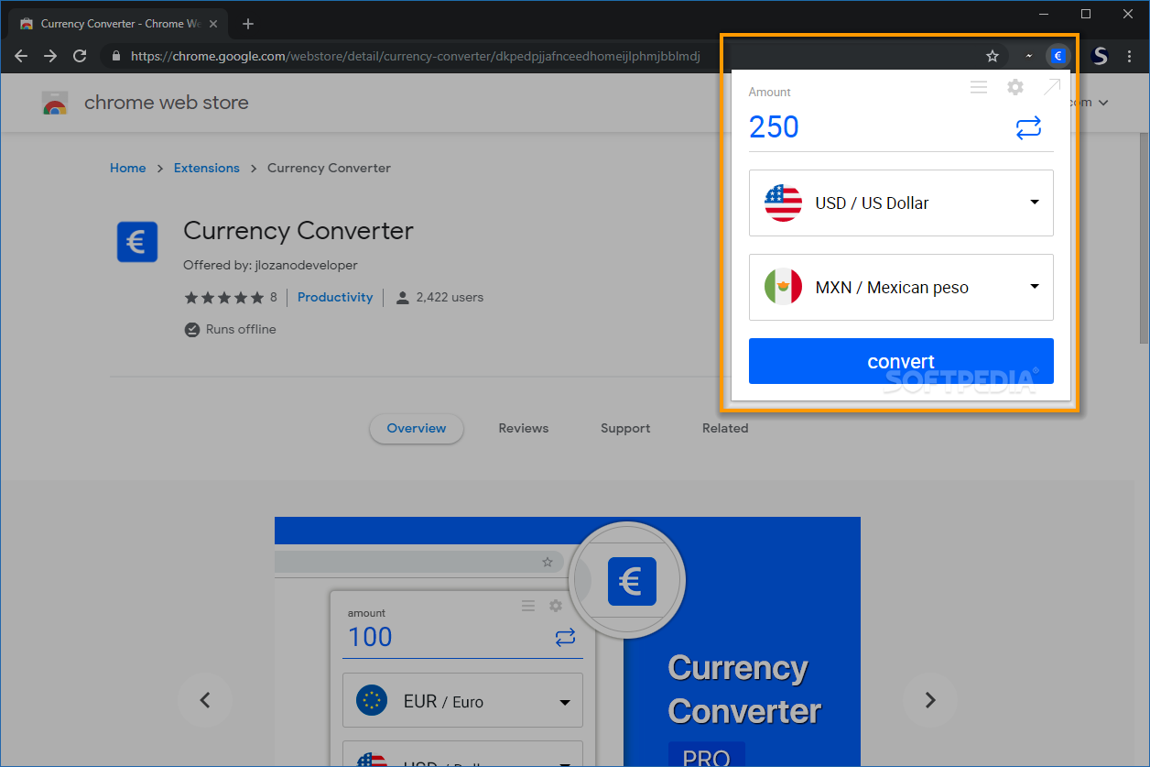Click the Currency Converter euro logo icon

click(x=137, y=243)
